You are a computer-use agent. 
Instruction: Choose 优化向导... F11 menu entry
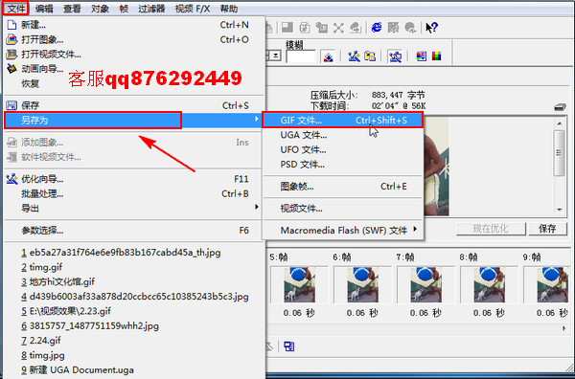(133, 179)
